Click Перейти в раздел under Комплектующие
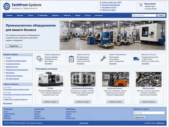The height and width of the screenshot is (127, 169). click(x=148, y=102)
